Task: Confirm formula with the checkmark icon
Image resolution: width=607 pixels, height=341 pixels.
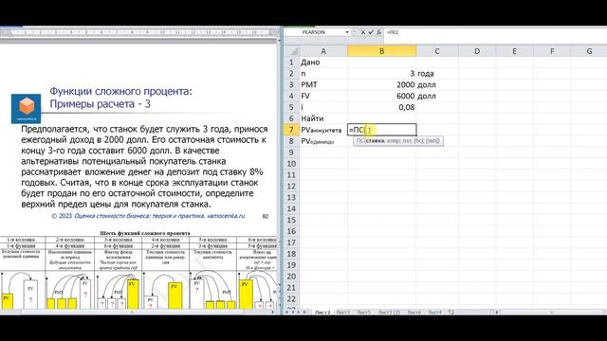Action: pos(371,32)
